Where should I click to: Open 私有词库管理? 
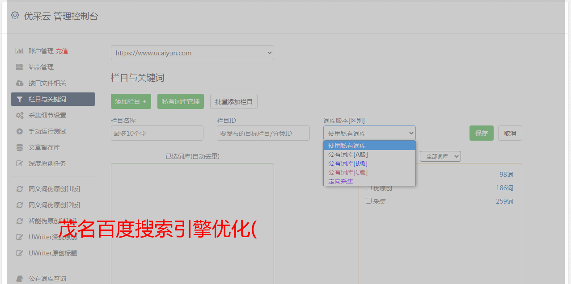181,101
